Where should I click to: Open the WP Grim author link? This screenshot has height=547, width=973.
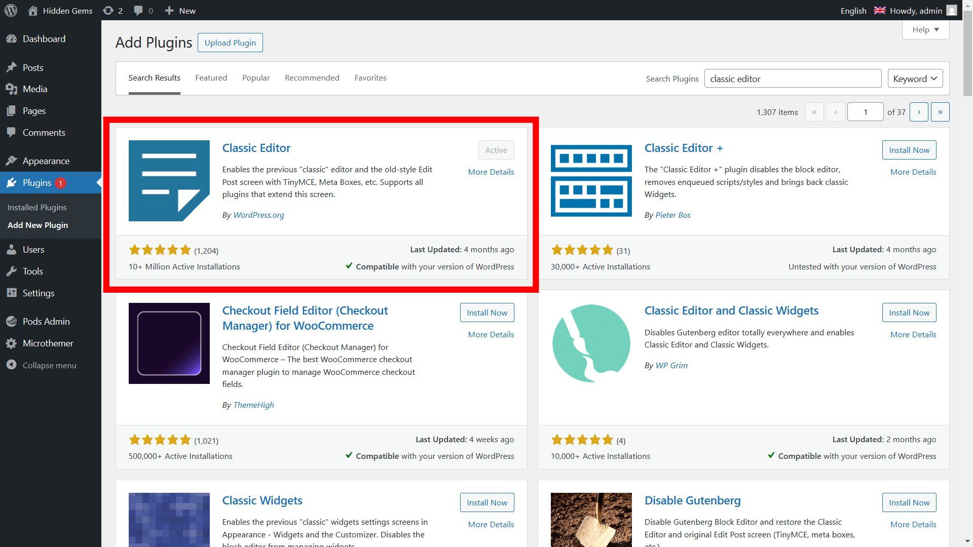tap(671, 366)
